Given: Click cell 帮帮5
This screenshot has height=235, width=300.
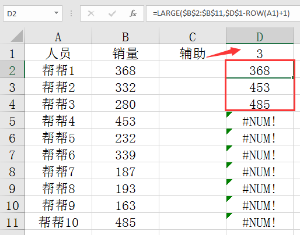Looking at the screenshot, I should coord(58,137).
